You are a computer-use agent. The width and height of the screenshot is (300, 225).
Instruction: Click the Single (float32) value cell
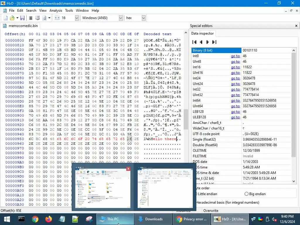pos(266,139)
